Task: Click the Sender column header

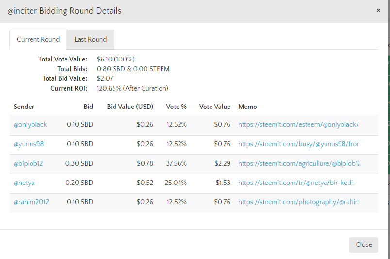Action: (x=24, y=107)
